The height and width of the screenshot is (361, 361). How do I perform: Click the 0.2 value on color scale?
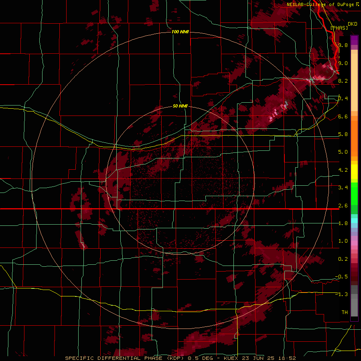(x=343, y=259)
